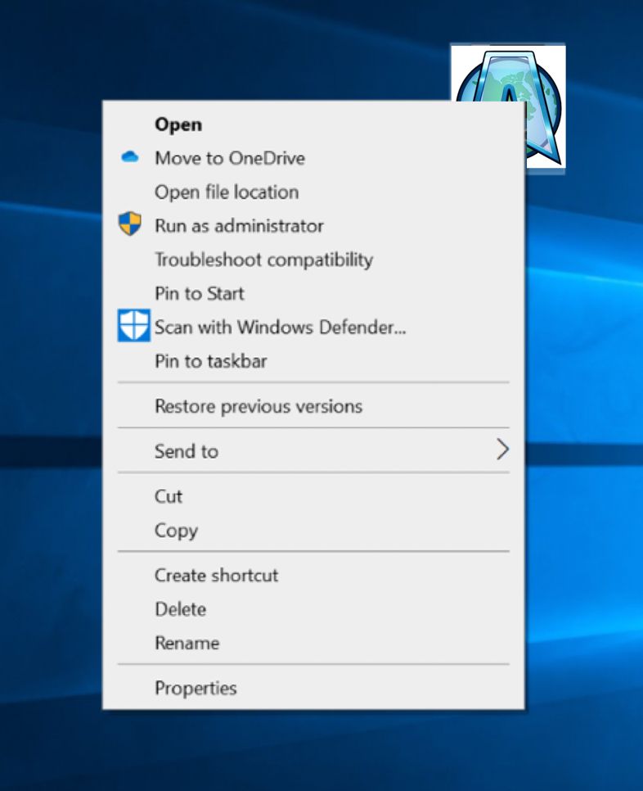The image size is (643, 791).
Task: Choose Open from the context menu
Action: point(313,124)
